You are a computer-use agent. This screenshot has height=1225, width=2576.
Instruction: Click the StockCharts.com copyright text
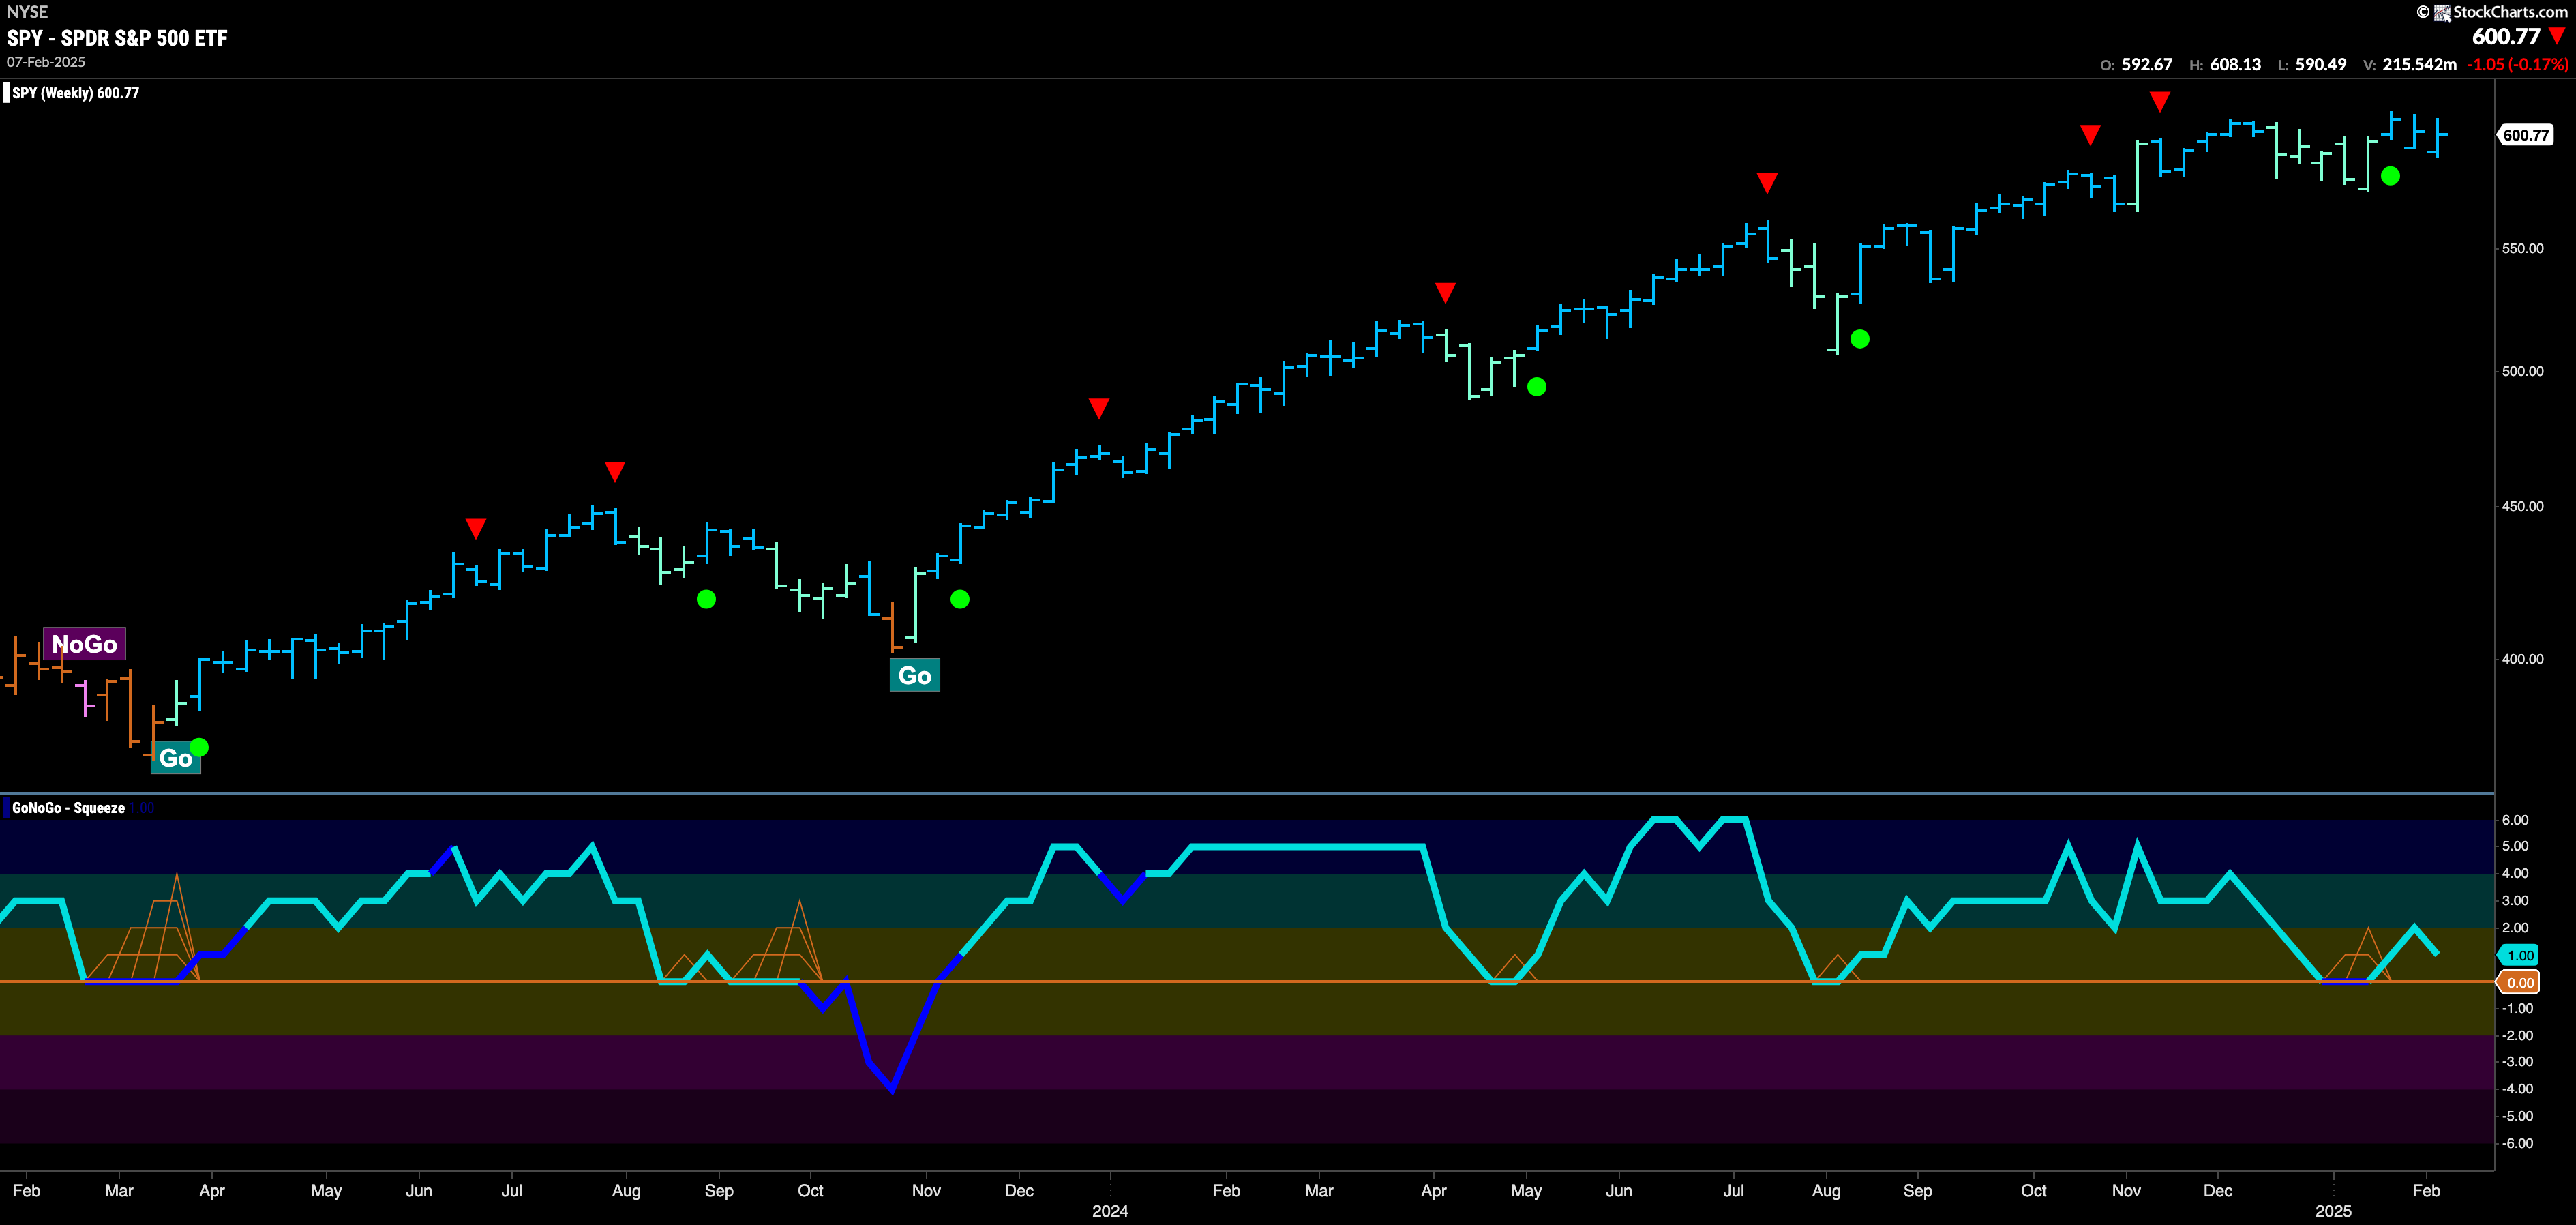[2491, 12]
